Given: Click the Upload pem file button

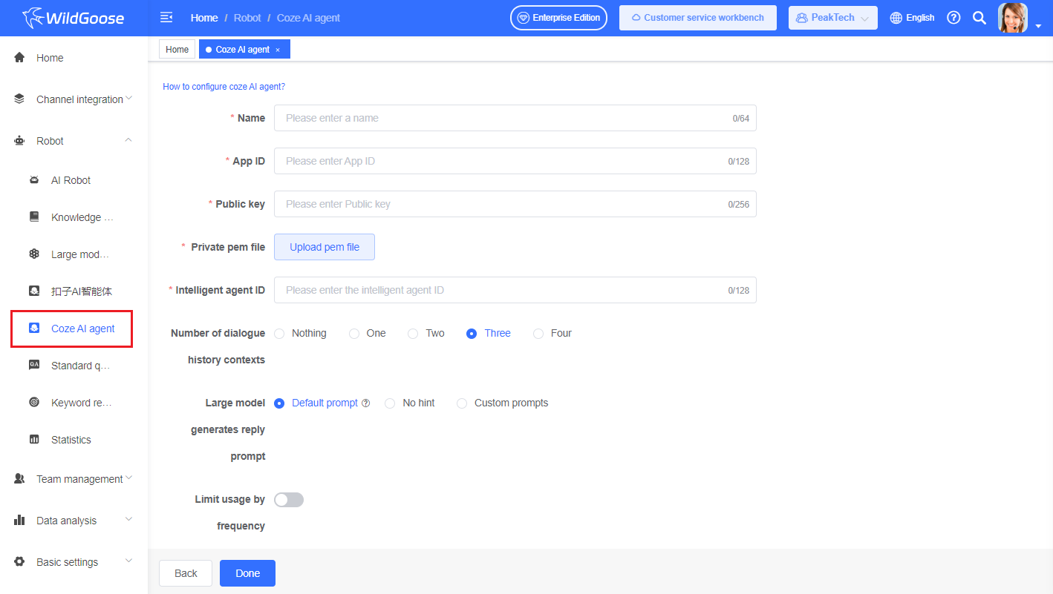Looking at the screenshot, I should point(325,247).
